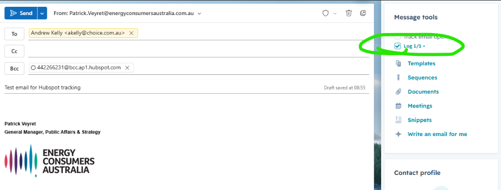This screenshot has height=190, width=501.
Task: Open the Log 1/1 dropdown
Action: point(414,46)
